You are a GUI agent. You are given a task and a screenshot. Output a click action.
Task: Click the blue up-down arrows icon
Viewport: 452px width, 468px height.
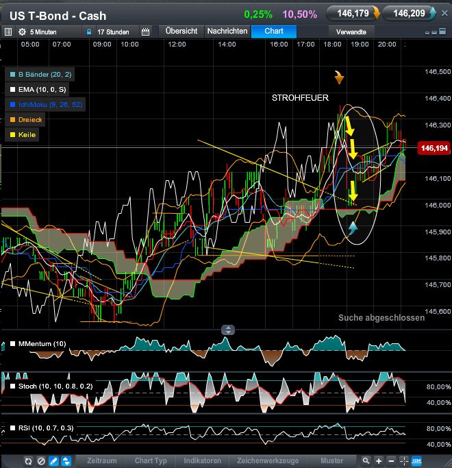pos(66,461)
